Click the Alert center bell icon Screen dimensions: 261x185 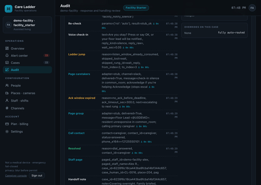(x=7, y=56)
